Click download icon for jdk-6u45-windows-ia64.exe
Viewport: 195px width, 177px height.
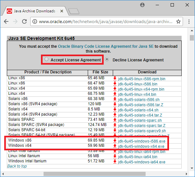(115, 162)
